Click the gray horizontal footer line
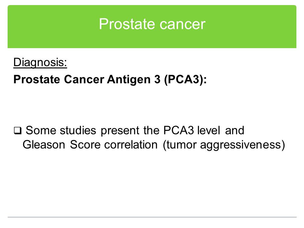The height and width of the screenshot is (228, 304). (x=152, y=217)
